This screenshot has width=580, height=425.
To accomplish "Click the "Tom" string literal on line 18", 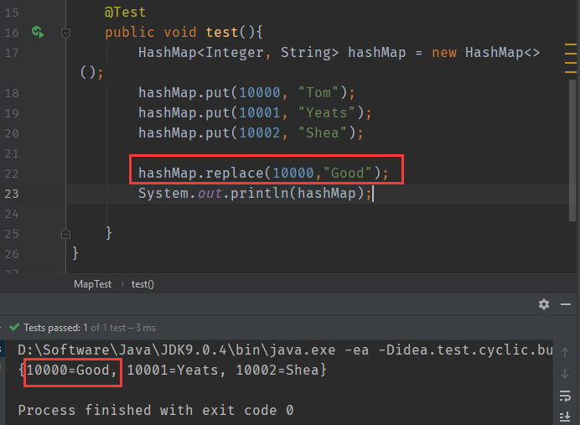I will (x=318, y=92).
